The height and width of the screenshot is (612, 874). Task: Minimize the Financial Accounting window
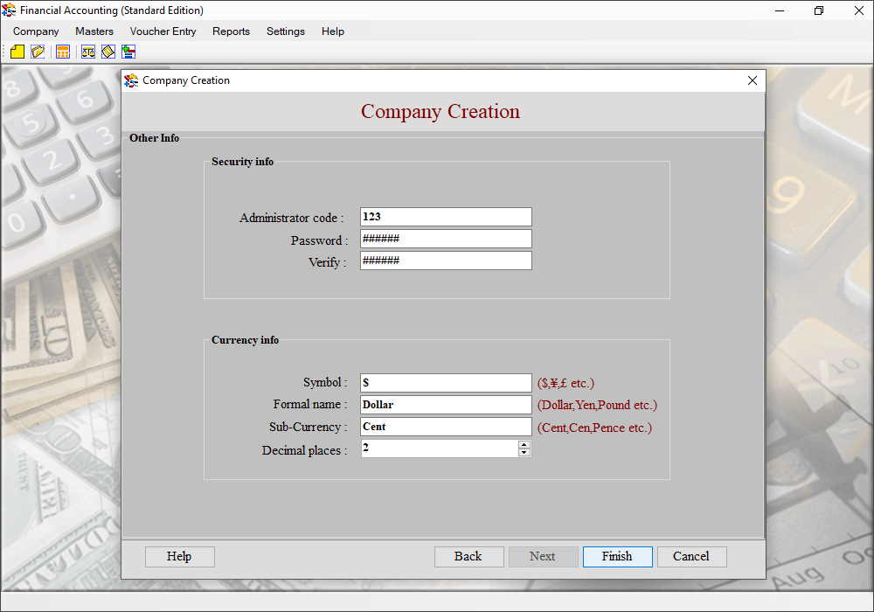click(780, 10)
